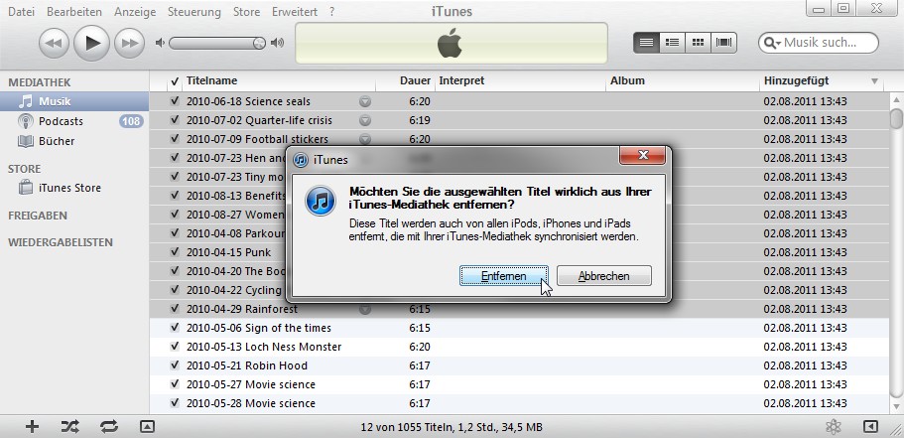The image size is (904, 438).
Task: Sort by Interpret column header
Action: (x=522, y=80)
